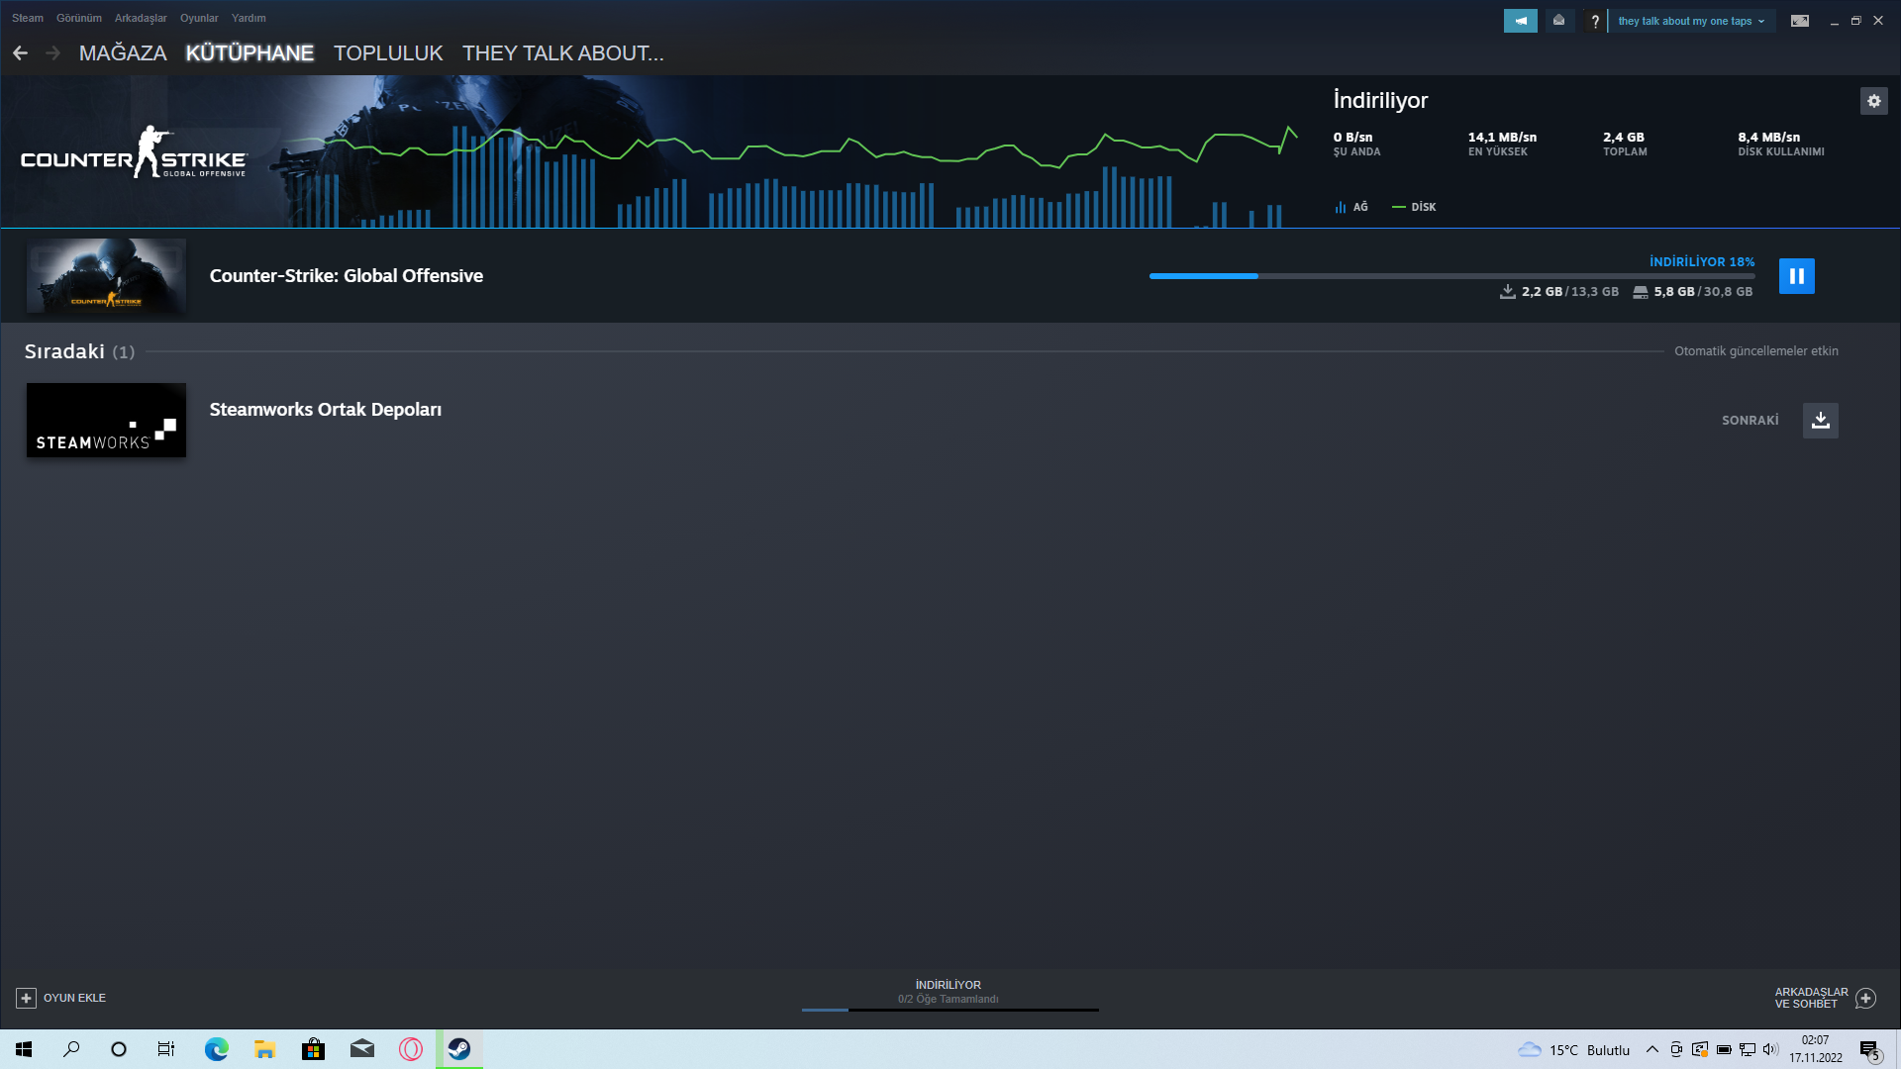Screen dimensions: 1901x1069
Task: Click the back navigation arrow
Action: (21, 53)
